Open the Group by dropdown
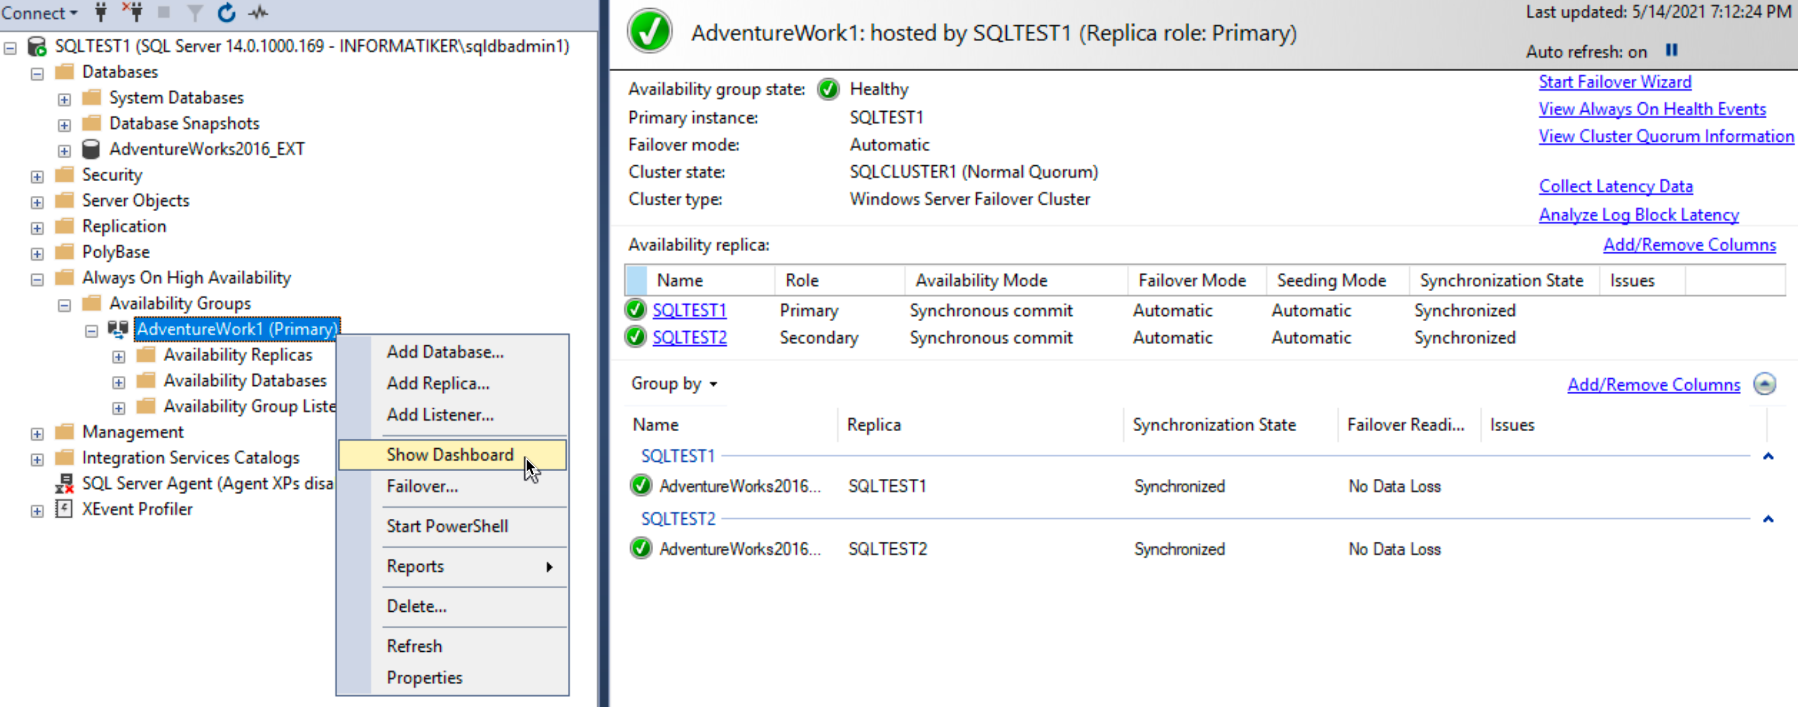The height and width of the screenshot is (707, 1798). point(675,384)
